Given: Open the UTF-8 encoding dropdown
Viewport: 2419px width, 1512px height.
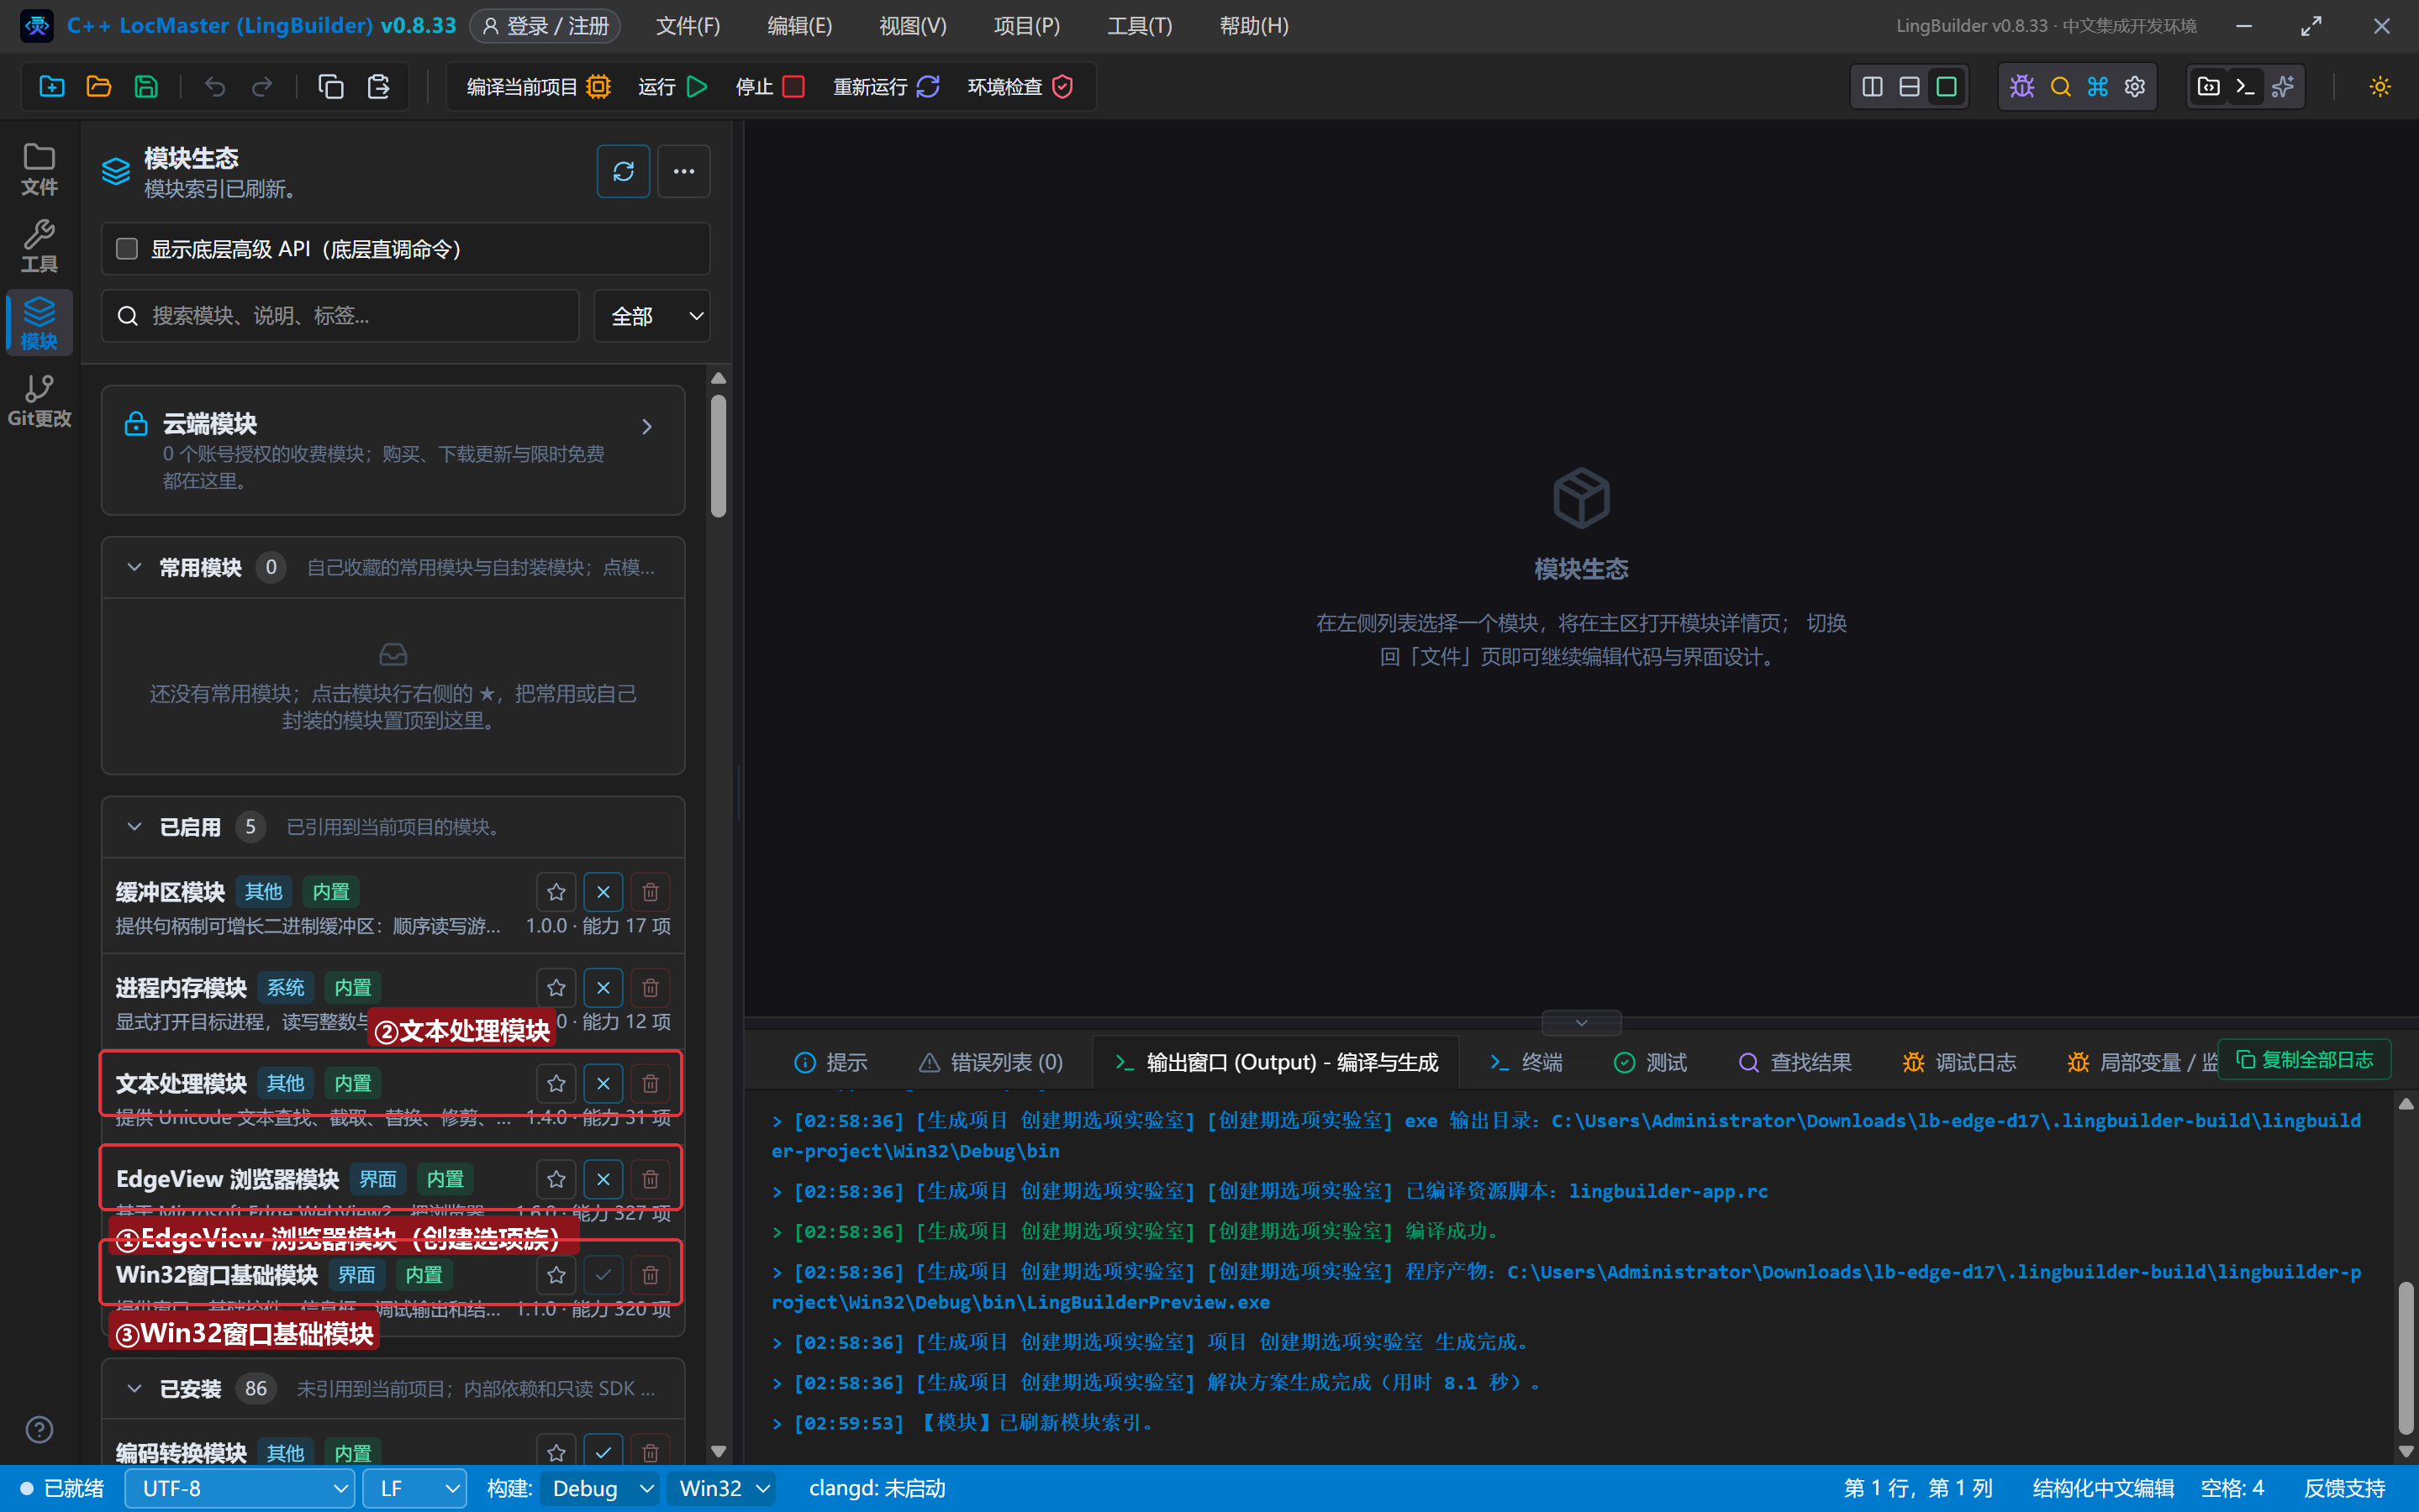Looking at the screenshot, I should [x=240, y=1488].
